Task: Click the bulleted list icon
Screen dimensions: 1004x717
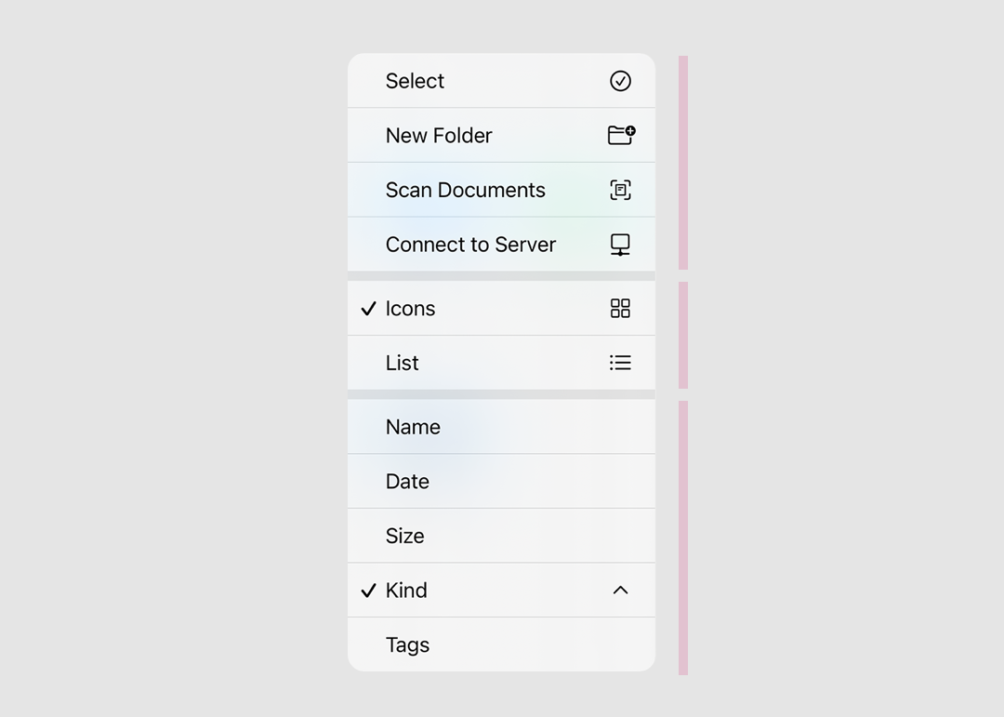Action: coord(620,363)
